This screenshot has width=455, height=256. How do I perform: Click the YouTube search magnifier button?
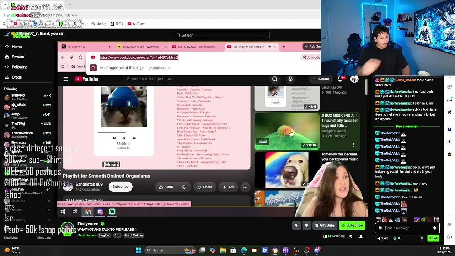click(275, 79)
